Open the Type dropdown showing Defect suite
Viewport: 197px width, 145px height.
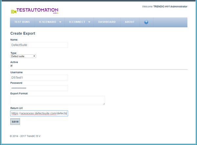pos(23,56)
